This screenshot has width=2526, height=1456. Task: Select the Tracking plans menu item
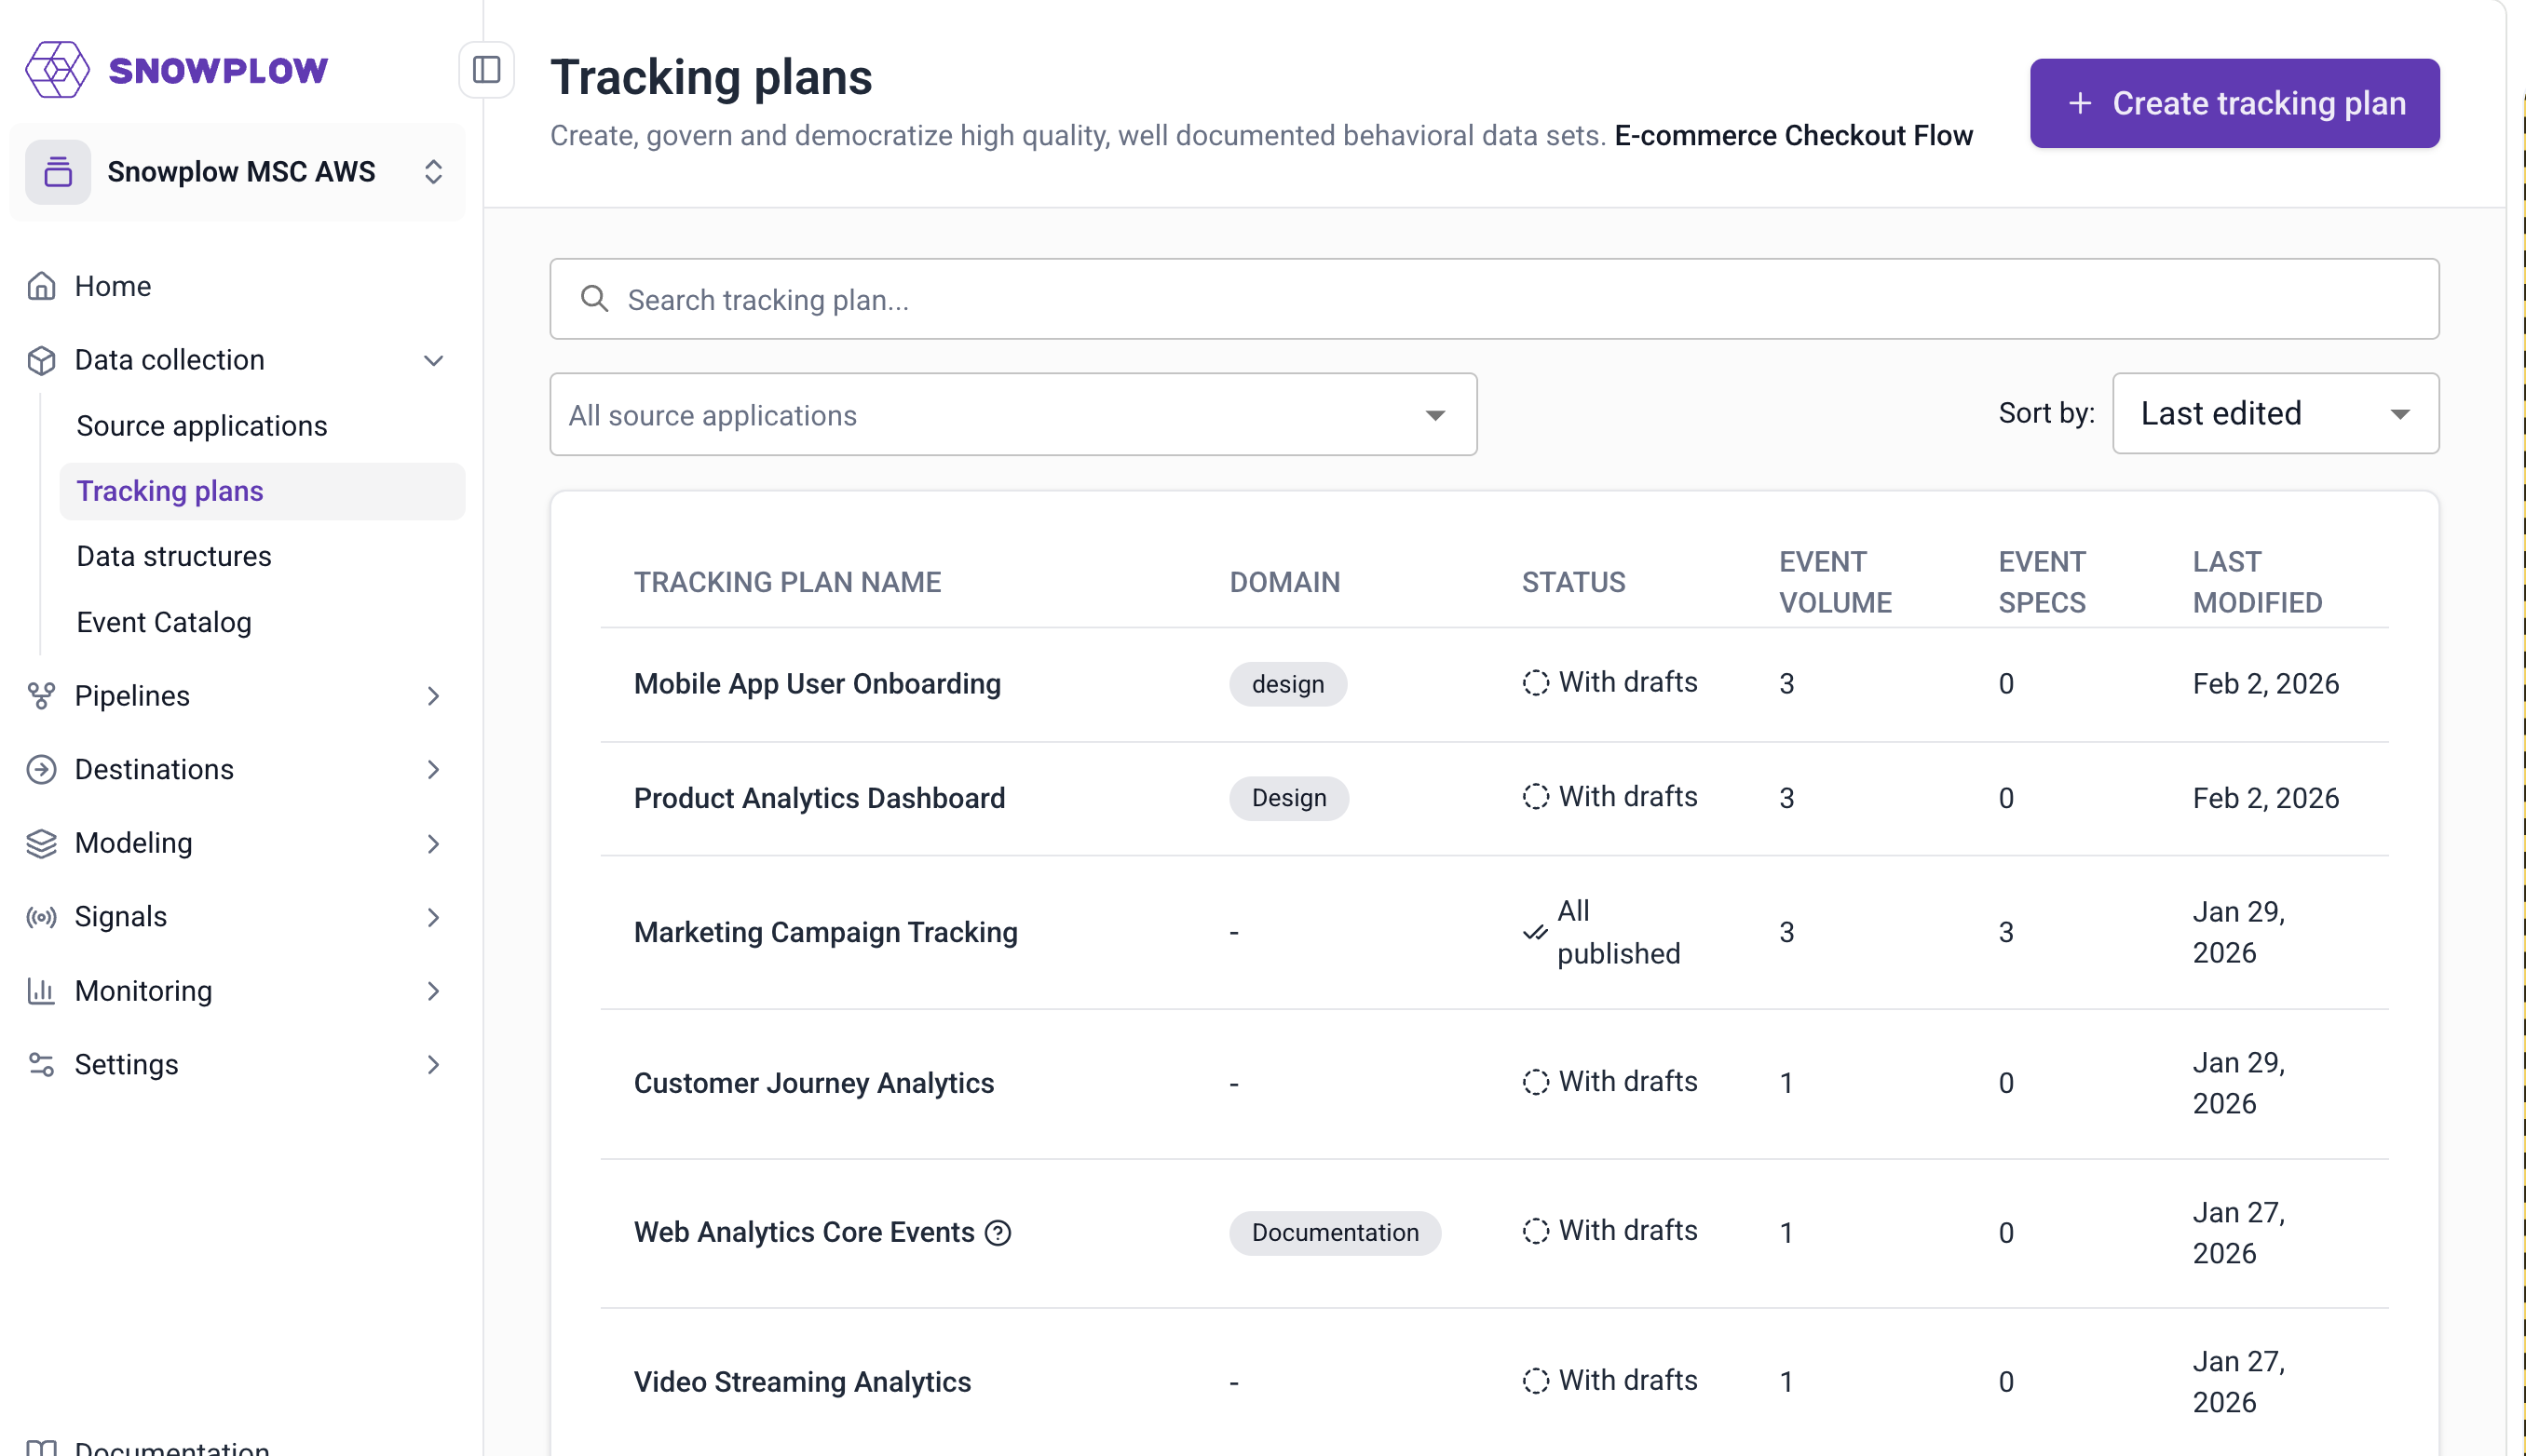point(170,491)
